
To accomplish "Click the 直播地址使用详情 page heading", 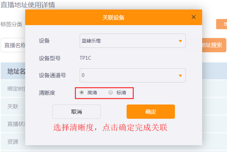I will 28,5.
